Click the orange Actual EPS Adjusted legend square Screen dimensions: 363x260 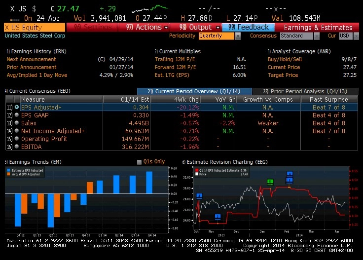pos(8,174)
